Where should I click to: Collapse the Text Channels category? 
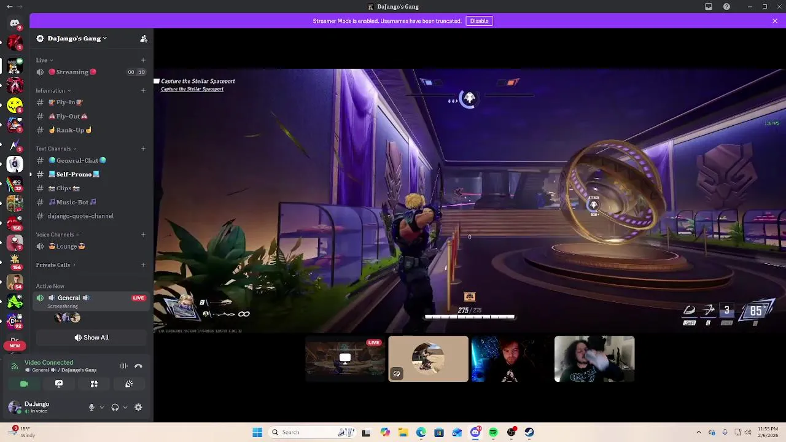point(56,149)
